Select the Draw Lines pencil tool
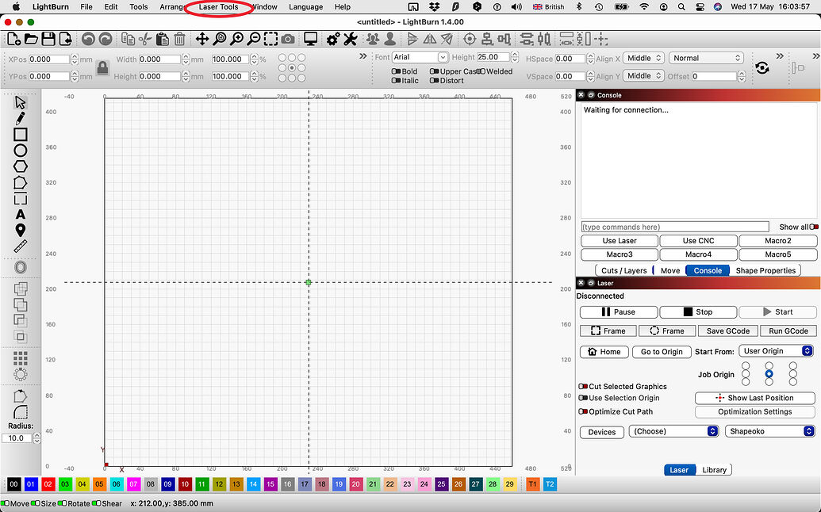The width and height of the screenshot is (821, 512). click(x=21, y=118)
